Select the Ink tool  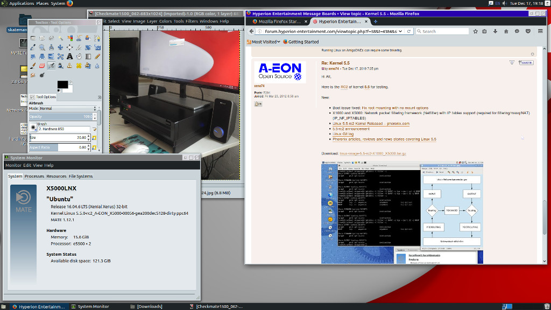click(x=60, y=66)
